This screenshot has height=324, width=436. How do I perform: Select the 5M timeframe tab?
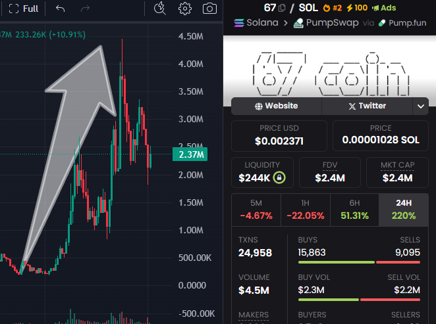coord(256,210)
